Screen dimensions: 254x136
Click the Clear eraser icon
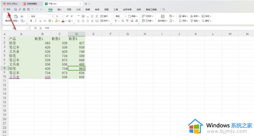click(70, 21)
